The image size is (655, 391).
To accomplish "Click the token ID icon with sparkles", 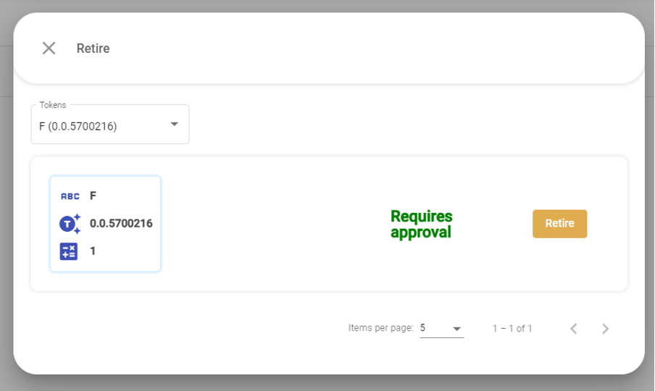I will (70, 224).
